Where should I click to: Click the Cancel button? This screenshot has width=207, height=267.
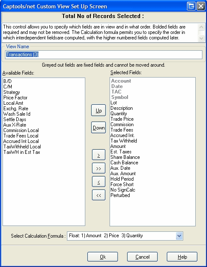143,257
